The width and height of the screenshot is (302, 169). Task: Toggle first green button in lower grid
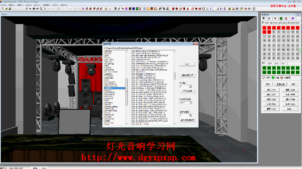tap(264, 68)
